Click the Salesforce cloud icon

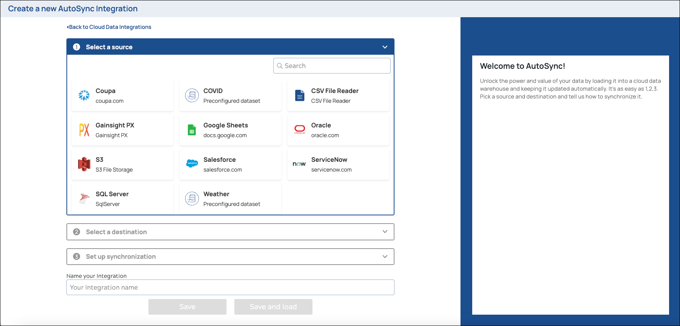[192, 164]
